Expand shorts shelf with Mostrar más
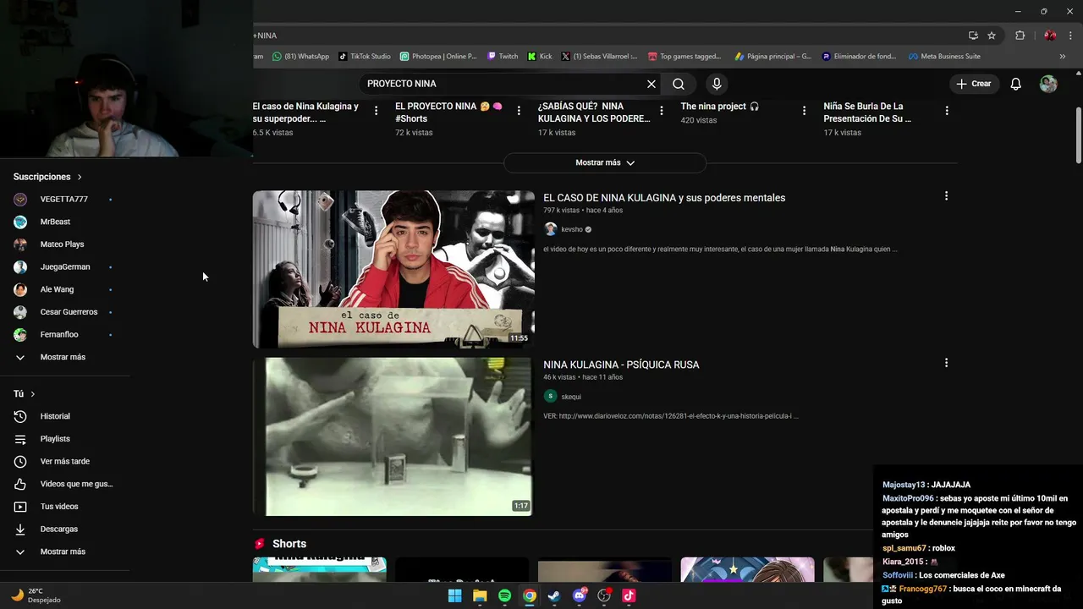1083x609 pixels. (x=605, y=162)
